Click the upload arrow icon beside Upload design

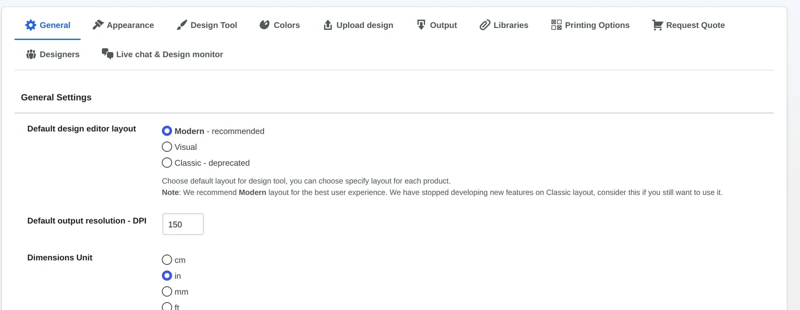[x=328, y=25]
